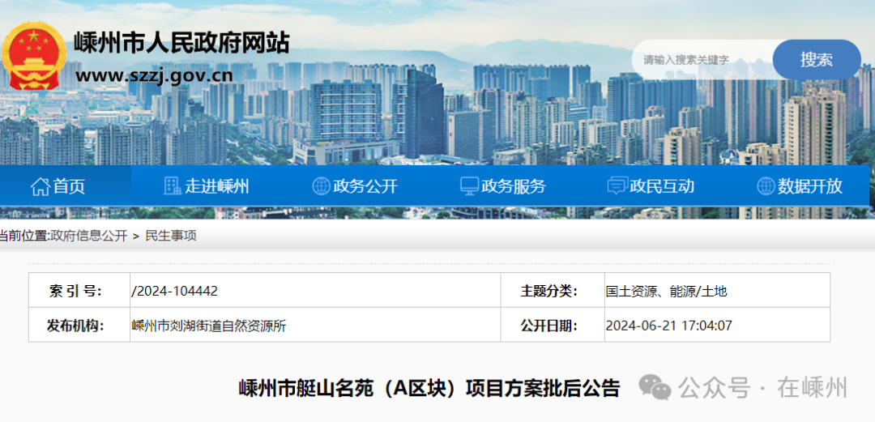
Task: Click the globe icon beside 政务公开
Action: [321, 186]
